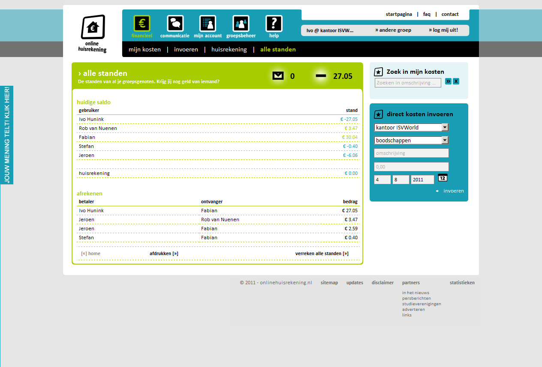Open the envelope messages icon

click(278, 76)
